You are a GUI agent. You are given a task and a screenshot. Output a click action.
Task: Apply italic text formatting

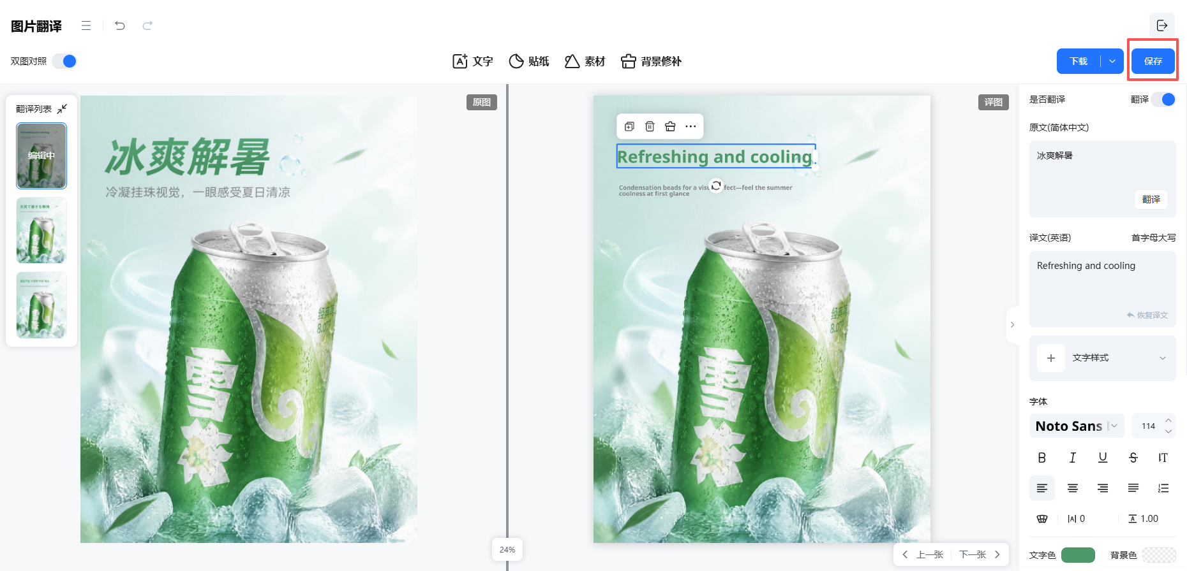[1073, 458]
